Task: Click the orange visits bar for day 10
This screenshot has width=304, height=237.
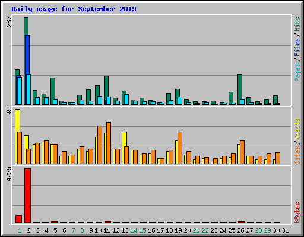Action: (100, 145)
